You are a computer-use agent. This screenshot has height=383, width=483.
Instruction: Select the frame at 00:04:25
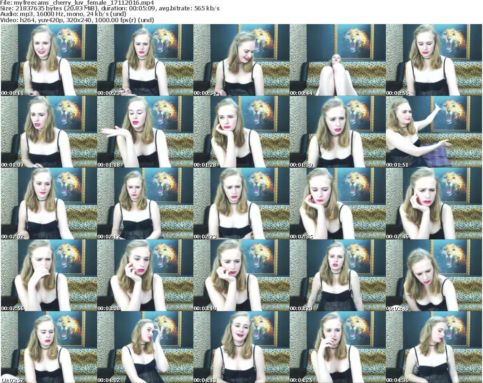coord(338,347)
